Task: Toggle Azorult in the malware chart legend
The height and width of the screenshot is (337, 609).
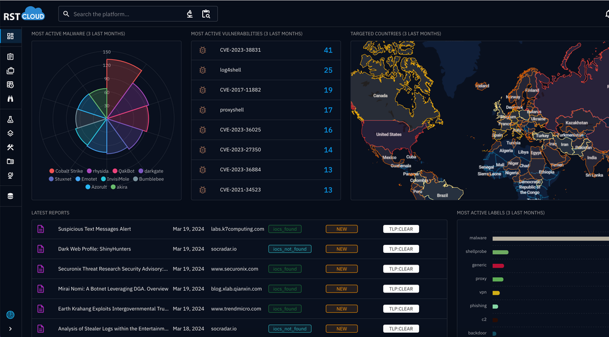Action: (96, 187)
